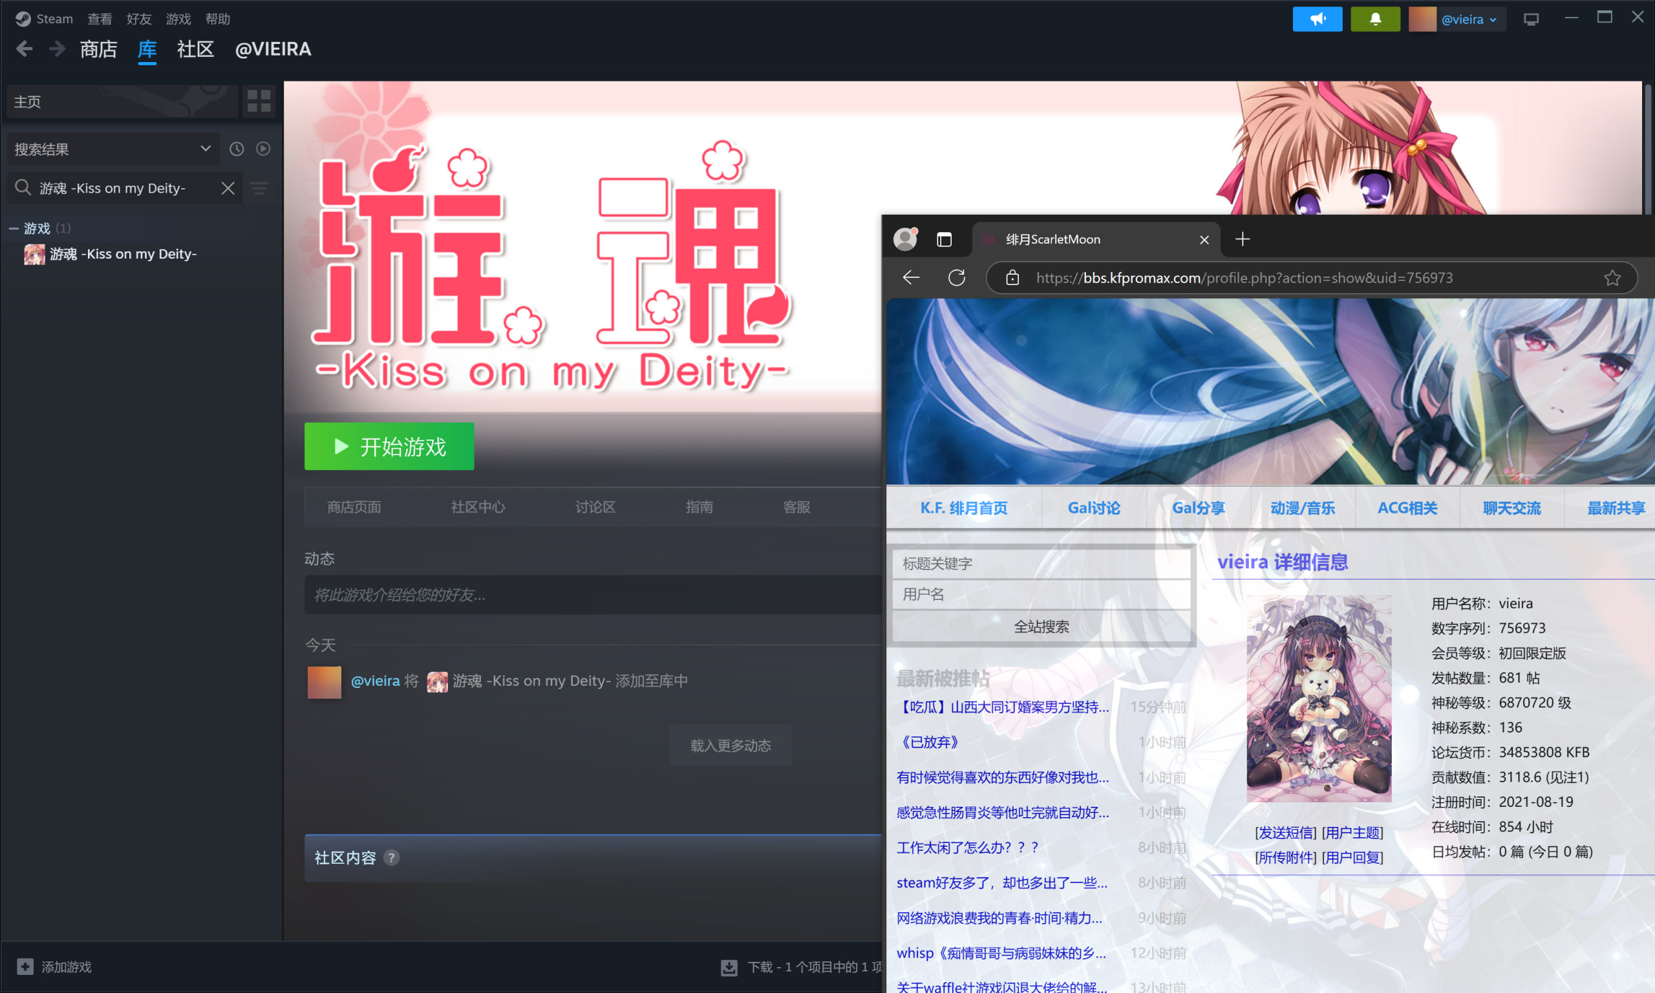Click the add game plus icon
The height and width of the screenshot is (993, 1655).
[x=25, y=966]
